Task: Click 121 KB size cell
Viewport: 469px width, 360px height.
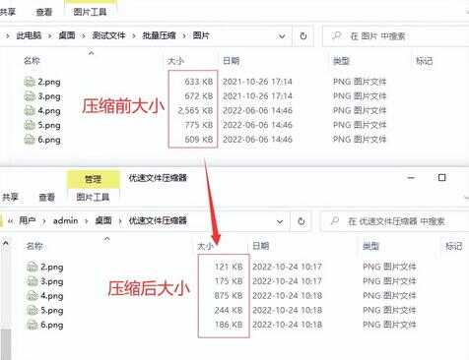Action: (229, 267)
